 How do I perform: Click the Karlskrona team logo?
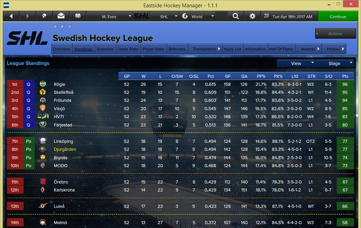click(43, 190)
